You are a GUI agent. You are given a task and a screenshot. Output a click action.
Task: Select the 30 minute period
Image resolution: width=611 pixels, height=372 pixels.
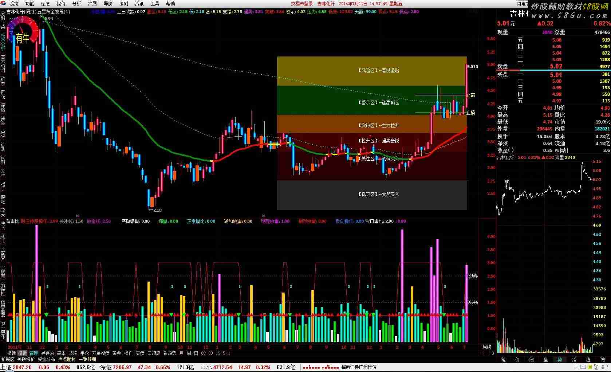coord(210,353)
